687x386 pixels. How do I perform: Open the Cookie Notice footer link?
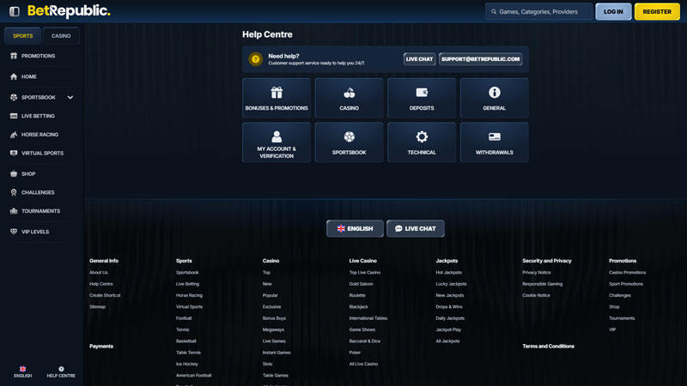click(x=536, y=295)
